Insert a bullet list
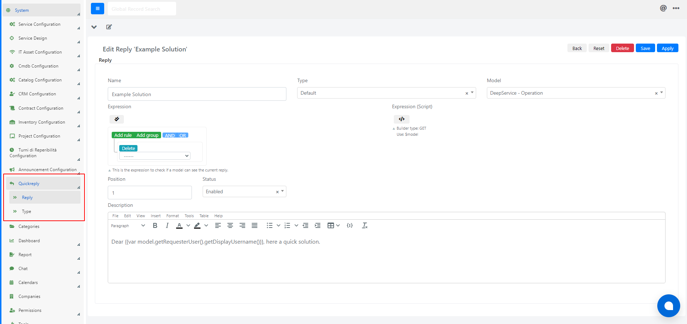The image size is (687, 324). pyautogui.click(x=270, y=225)
